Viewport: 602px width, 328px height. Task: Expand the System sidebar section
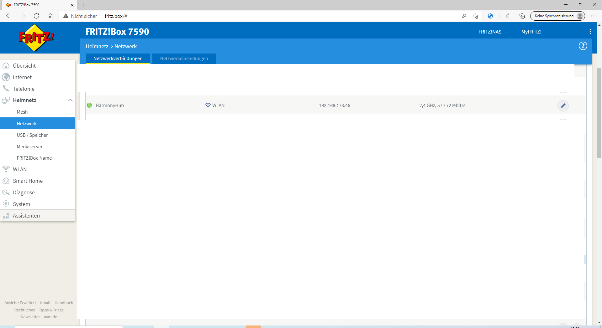pyautogui.click(x=21, y=204)
